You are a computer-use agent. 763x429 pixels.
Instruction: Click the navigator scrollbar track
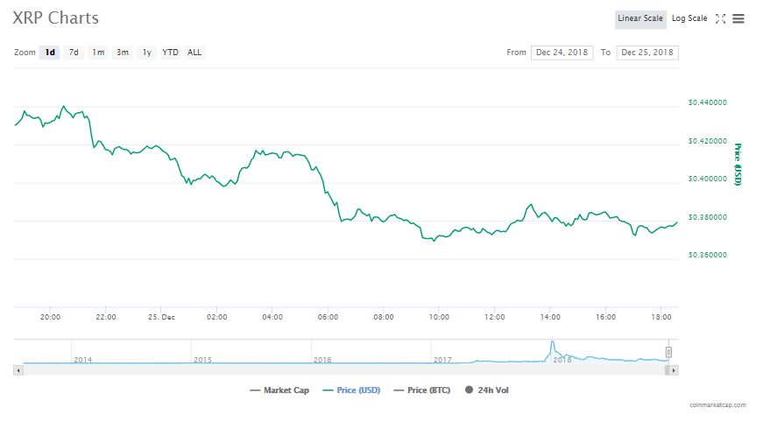coord(345,370)
